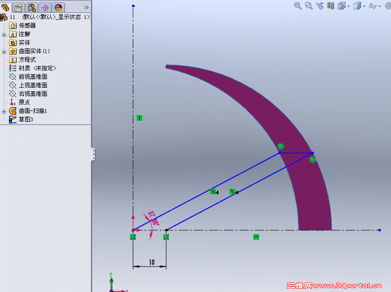Click the coincident relation icon at origin

[x=133, y=237]
